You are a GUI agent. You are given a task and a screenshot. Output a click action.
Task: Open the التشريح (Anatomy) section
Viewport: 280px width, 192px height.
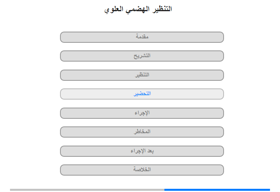click(142, 56)
